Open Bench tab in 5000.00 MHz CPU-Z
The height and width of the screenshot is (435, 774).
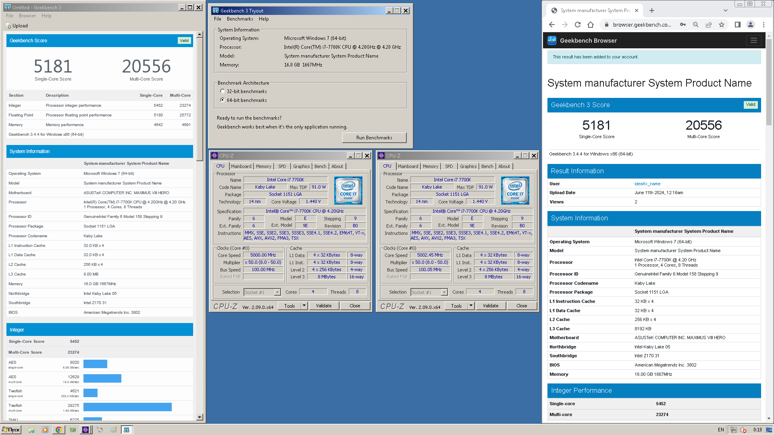click(320, 166)
